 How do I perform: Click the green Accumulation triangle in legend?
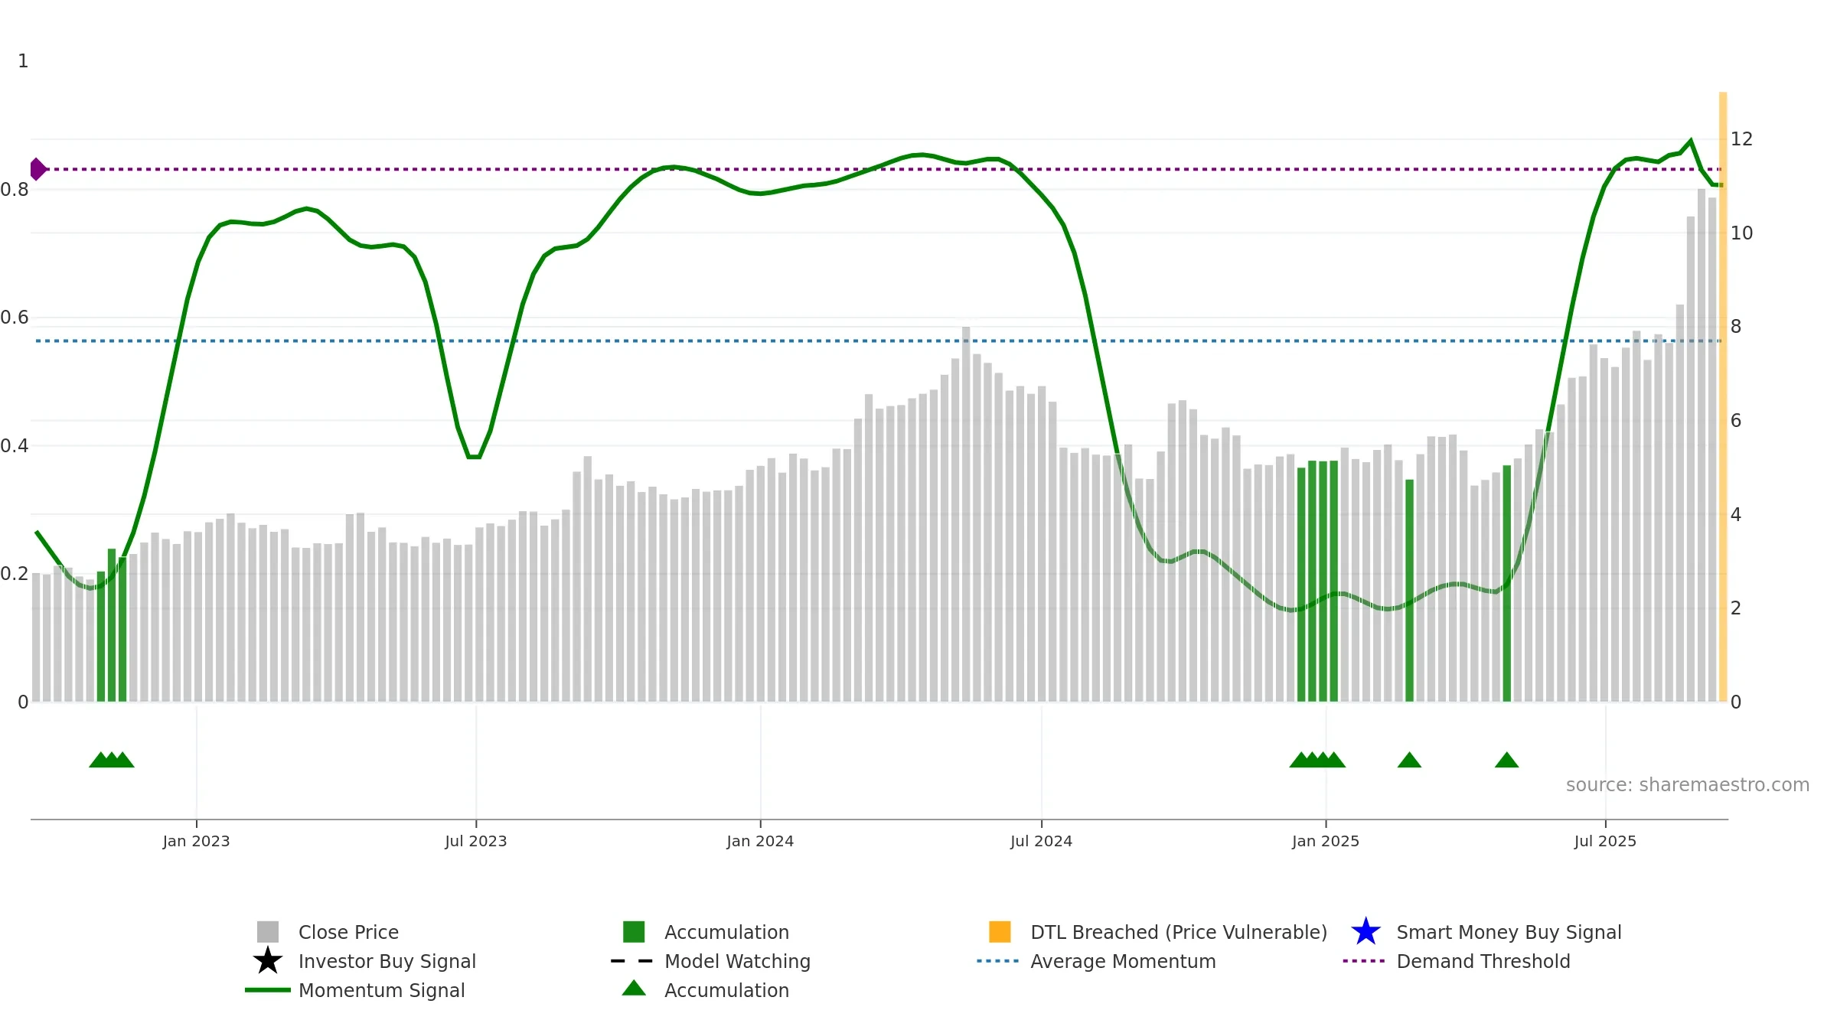pos(634,988)
